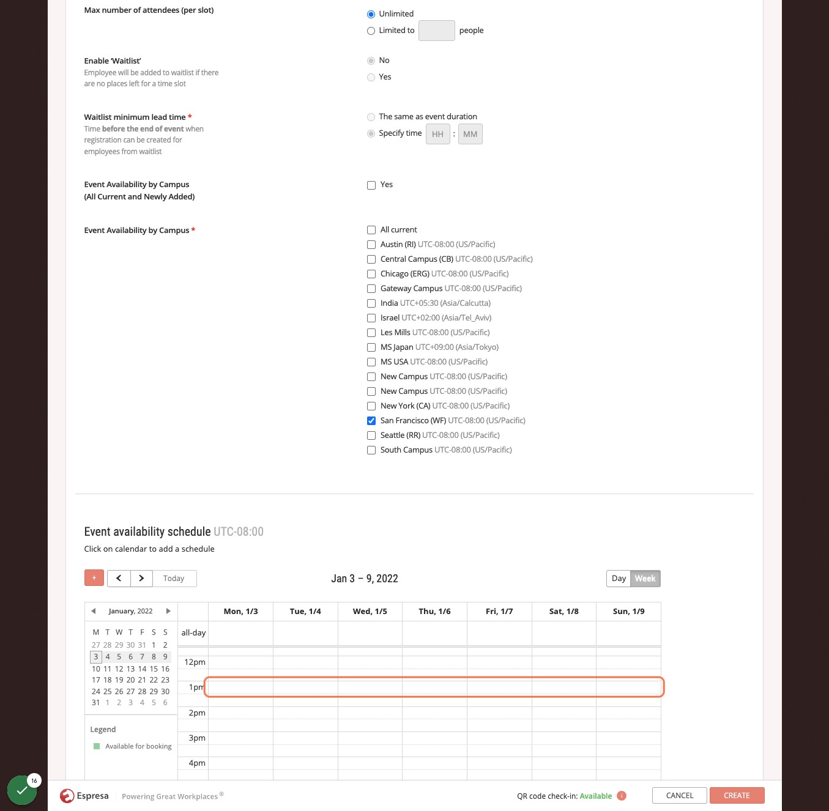The height and width of the screenshot is (811, 829).
Task: Check the Gateway Campus checkbox
Action: pos(371,289)
